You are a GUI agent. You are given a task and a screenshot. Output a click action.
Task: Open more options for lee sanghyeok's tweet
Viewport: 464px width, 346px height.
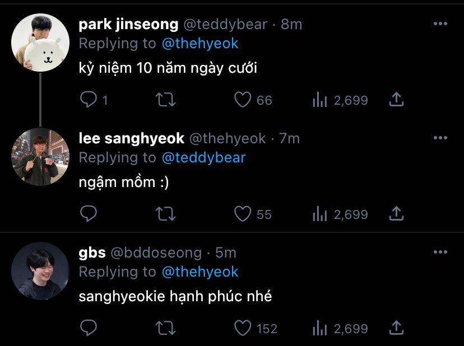(440, 138)
